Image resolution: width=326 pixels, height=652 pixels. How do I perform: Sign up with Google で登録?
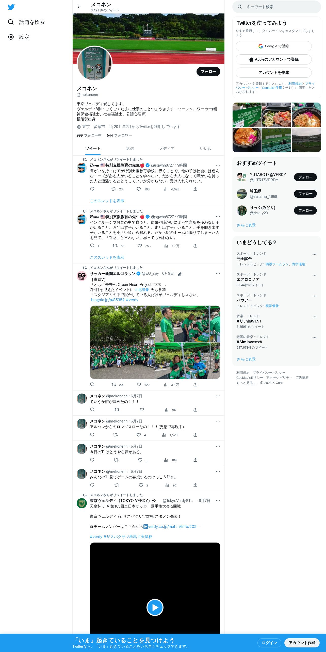273,46
